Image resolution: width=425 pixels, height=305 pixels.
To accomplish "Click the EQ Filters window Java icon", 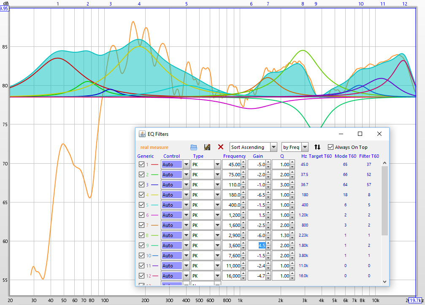I will pos(143,134).
